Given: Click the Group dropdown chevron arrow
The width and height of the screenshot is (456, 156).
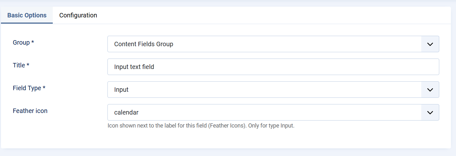Looking at the screenshot, I should pos(430,44).
